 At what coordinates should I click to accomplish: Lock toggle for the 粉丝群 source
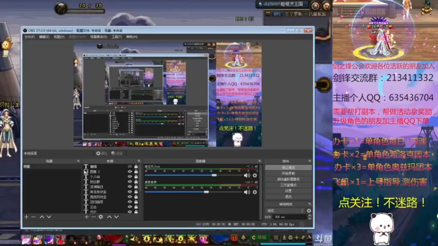(136, 181)
